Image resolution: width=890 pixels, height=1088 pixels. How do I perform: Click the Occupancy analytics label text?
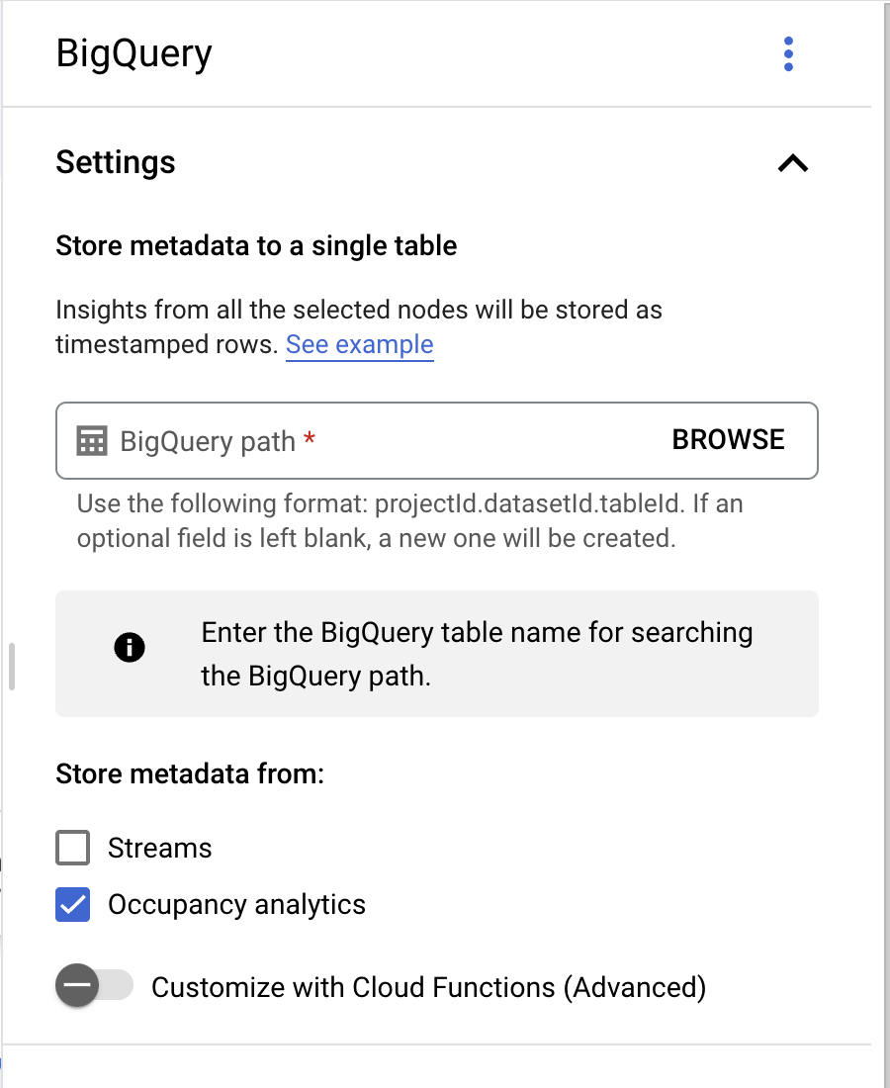tap(237, 905)
